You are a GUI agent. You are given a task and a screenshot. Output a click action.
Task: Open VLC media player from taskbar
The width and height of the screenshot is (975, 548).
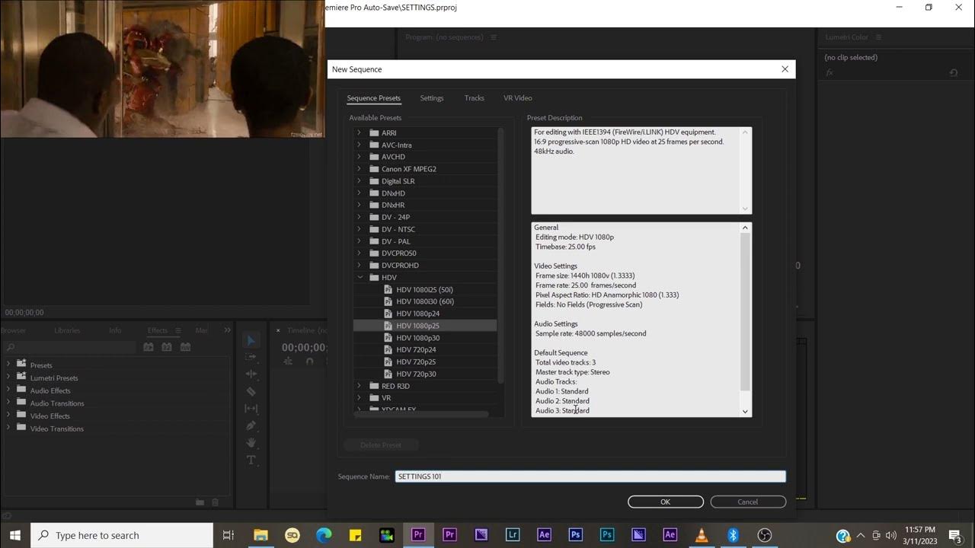[702, 535]
